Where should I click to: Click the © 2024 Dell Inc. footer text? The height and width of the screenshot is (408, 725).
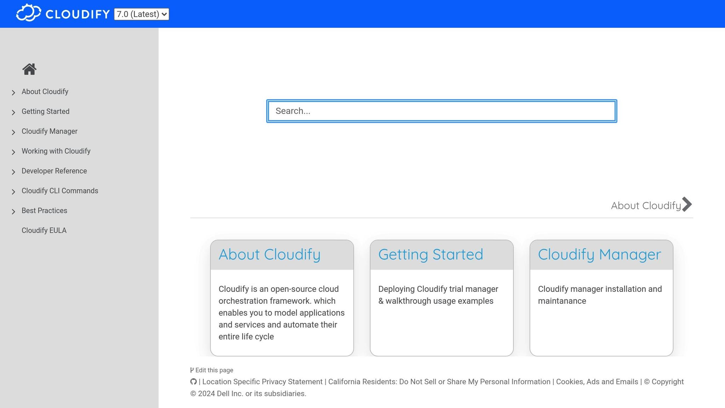point(248,394)
